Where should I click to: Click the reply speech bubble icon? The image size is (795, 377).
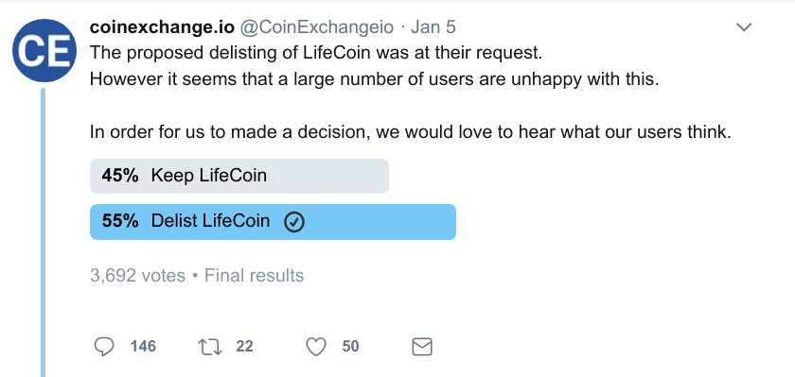[104, 347]
